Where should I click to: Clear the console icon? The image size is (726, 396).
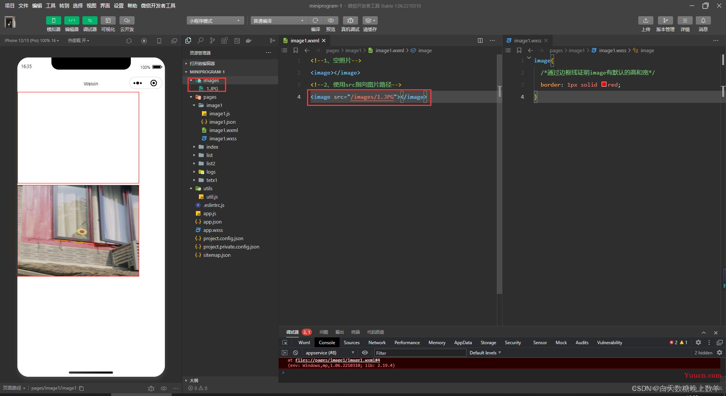click(x=295, y=353)
